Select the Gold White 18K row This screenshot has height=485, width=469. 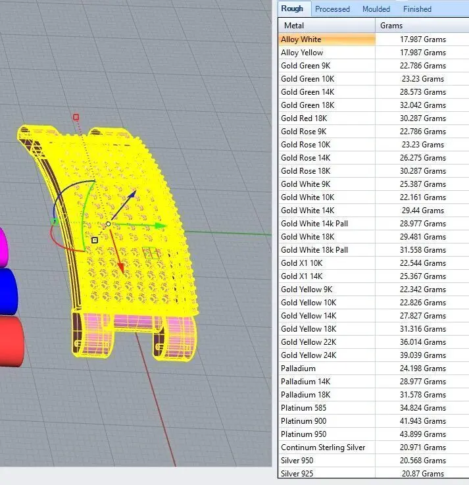(x=374, y=237)
